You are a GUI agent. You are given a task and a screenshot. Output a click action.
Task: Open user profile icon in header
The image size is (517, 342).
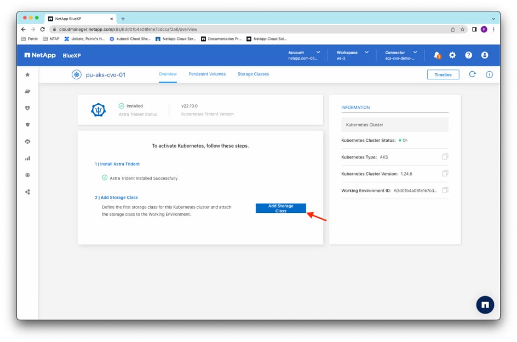tap(484, 55)
